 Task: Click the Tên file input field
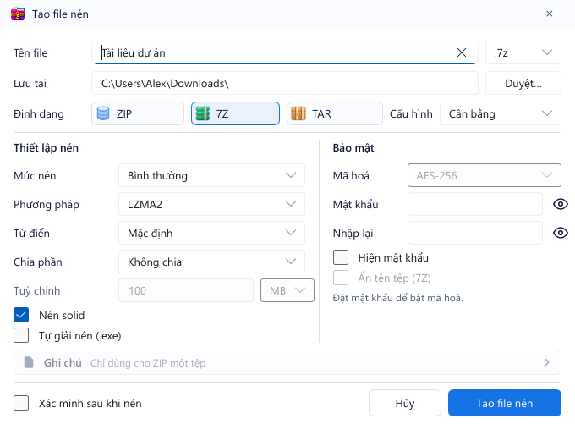(x=285, y=52)
